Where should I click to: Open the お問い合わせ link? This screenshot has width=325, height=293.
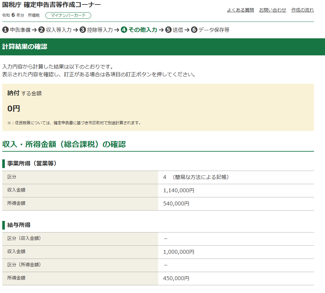pos(272,10)
